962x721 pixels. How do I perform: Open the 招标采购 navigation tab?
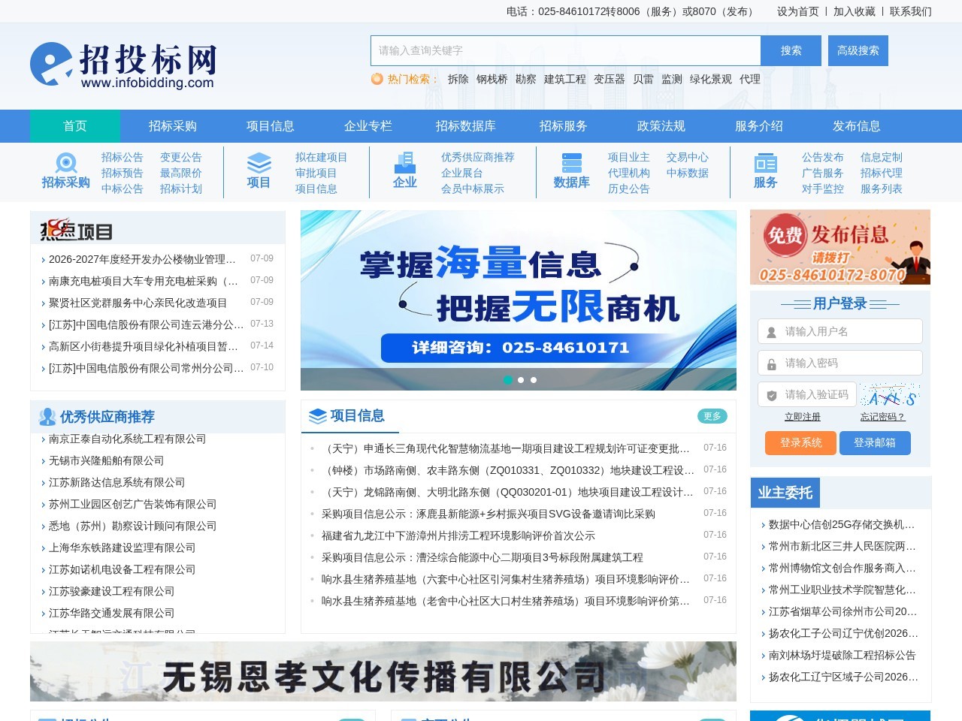tap(173, 126)
